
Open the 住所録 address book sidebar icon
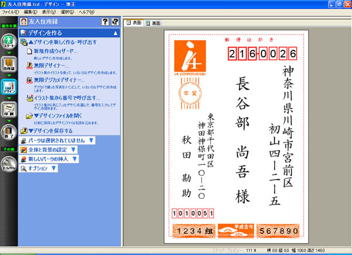pos(9,64)
